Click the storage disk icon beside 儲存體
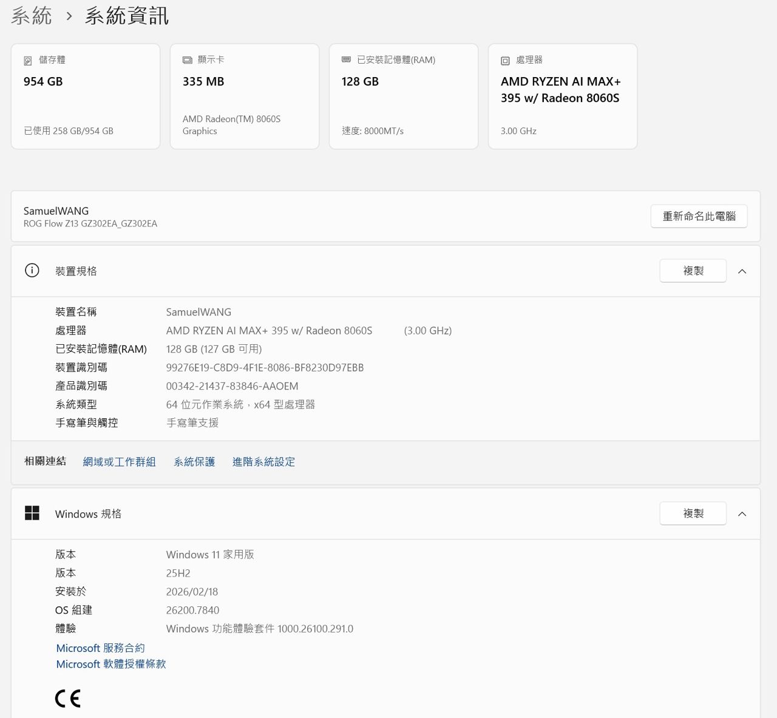 coord(28,61)
